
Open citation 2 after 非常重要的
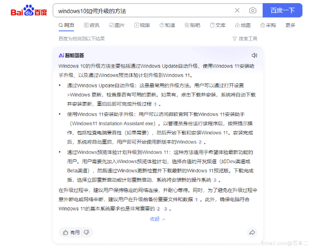point(159,209)
